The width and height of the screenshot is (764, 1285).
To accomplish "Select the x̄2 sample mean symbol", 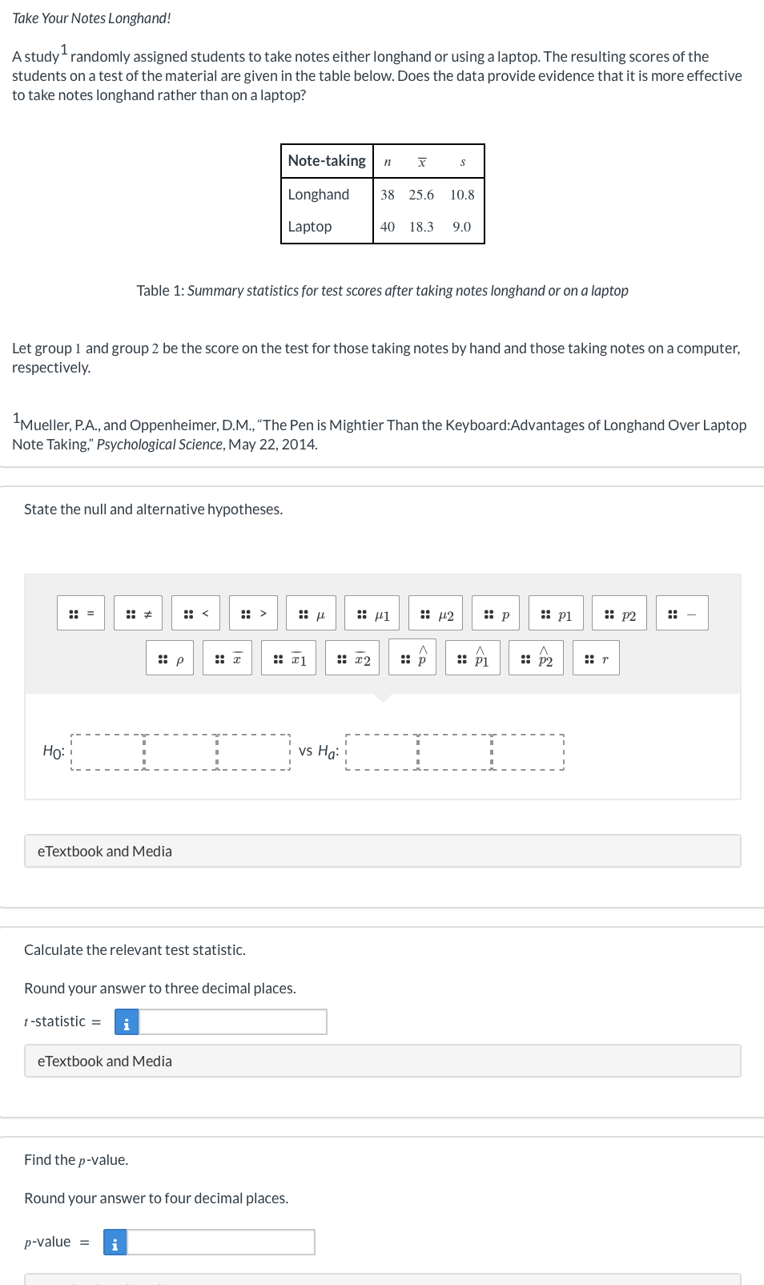I will pyautogui.click(x=352, y=659).
